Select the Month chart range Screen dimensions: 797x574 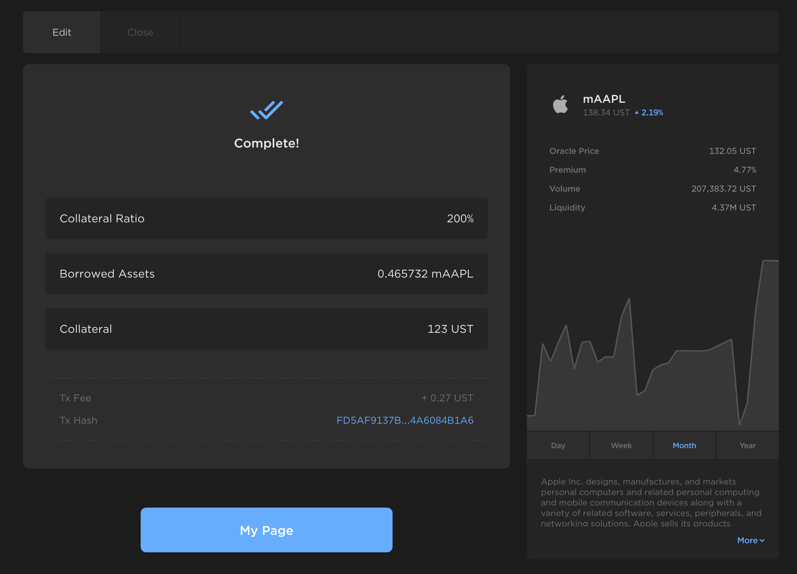pyautogui.click(x=684, y=445)
